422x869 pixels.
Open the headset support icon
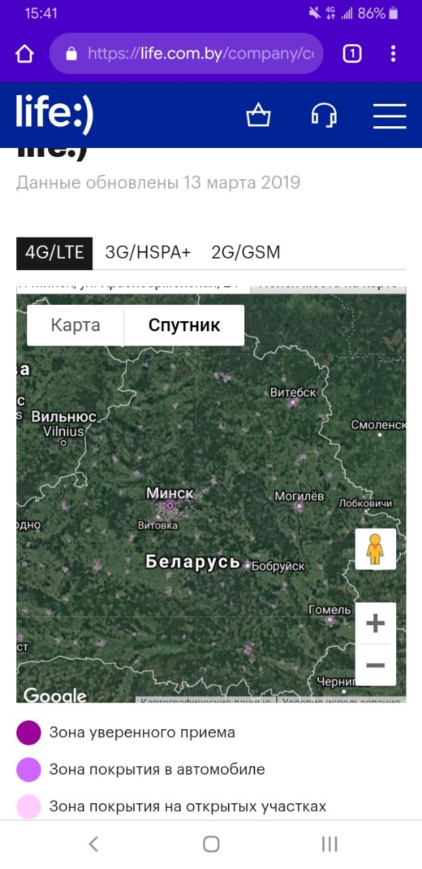(x=324, y=115)
